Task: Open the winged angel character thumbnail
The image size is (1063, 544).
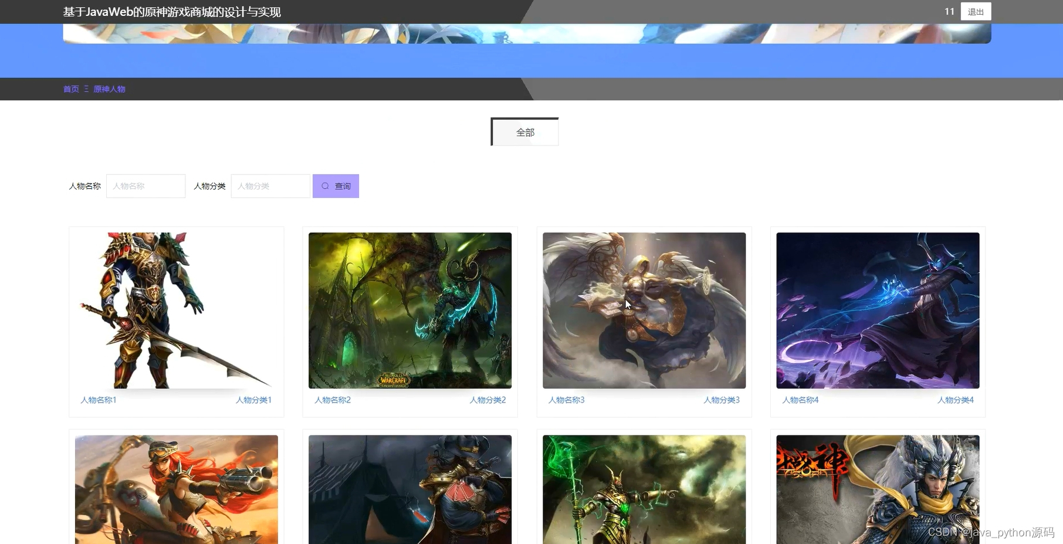Action: (x=644, y=310)
